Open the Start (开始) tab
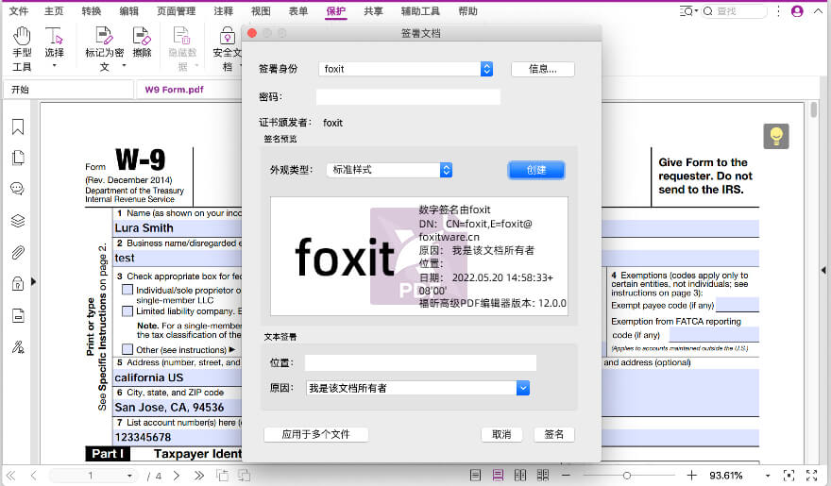The width and height of the screenshot is (831, 486). tap(68, 90)
